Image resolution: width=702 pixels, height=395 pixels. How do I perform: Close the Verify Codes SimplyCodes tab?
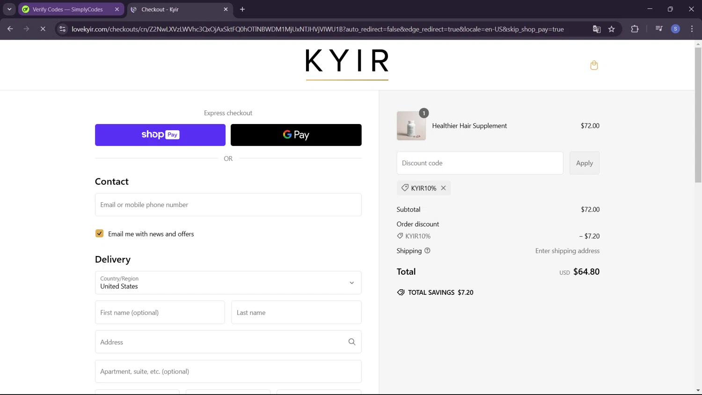coord(117,9)
